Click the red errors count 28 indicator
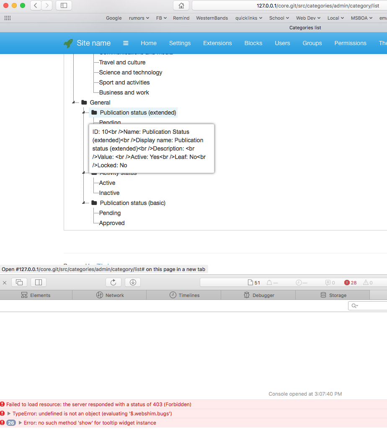Viewport: 387px width, 430px height. click(351, 282)
